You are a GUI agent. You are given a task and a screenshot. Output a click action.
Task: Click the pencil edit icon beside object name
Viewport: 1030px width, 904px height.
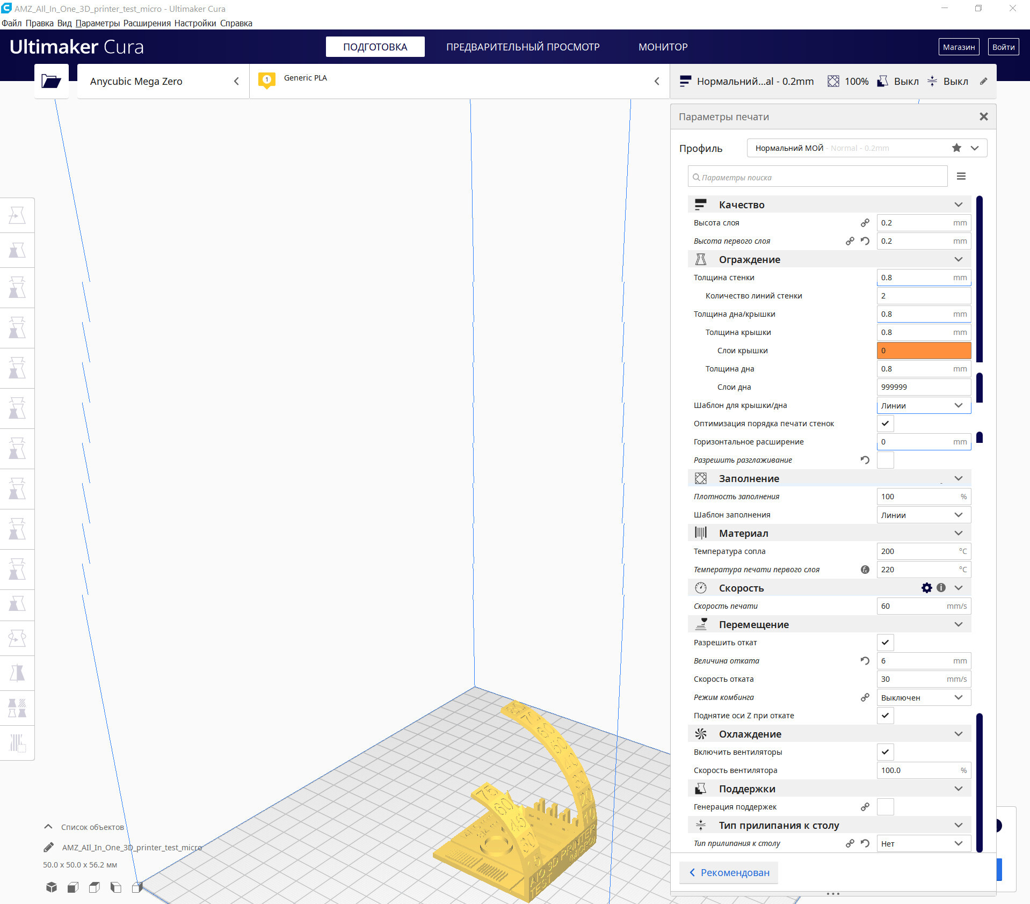tap(49, 847)
